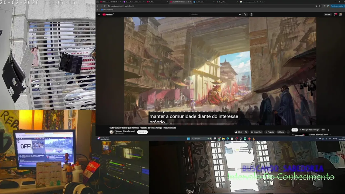Click the Salvar save button
The height and width of the screenshot is (194, 345).
click(281, 132)
